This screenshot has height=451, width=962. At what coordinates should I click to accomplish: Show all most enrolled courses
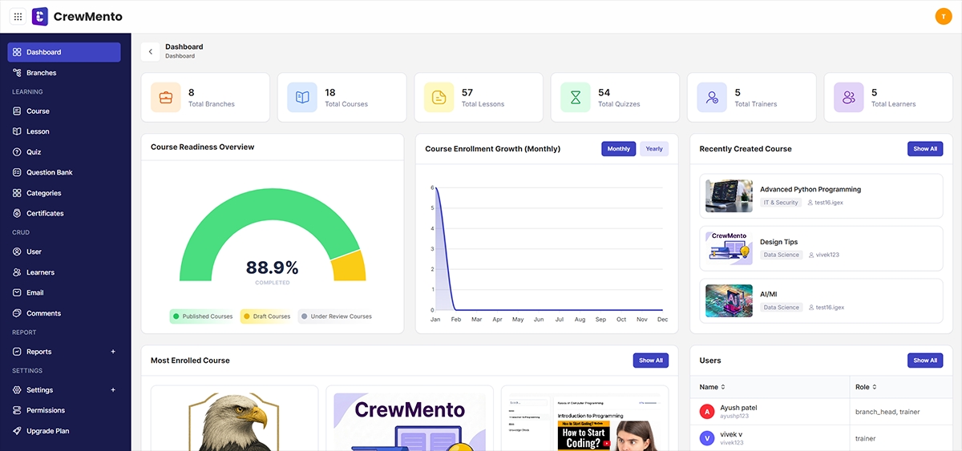click(650, 360)
